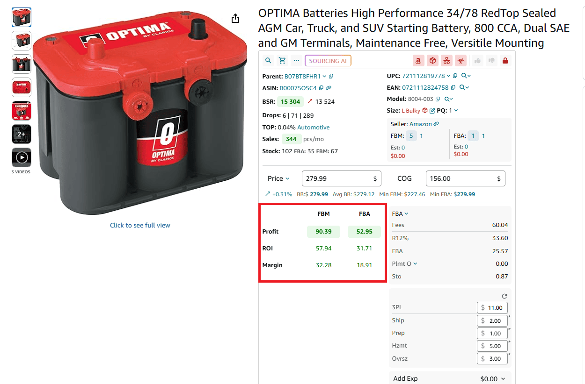The height and width of the screenshot is (384, 585).
Task: Expand the UPC dropdown chevron
Action: click(x=448, y=76)
